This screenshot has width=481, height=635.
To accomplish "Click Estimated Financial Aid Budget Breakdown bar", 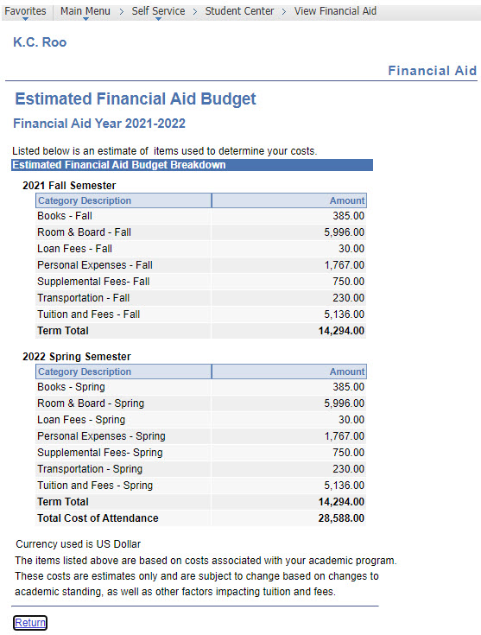I will [192, 165].
